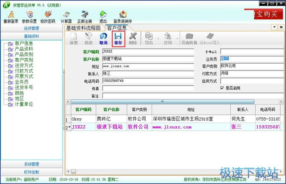Select 付款方式 in the tree

24,71
